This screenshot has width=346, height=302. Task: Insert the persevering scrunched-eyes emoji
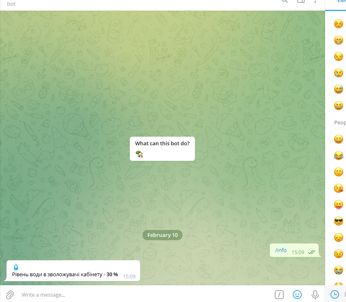pos(339,254)
